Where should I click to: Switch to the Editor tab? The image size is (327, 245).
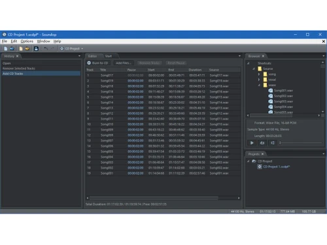(x=92, y=56)
